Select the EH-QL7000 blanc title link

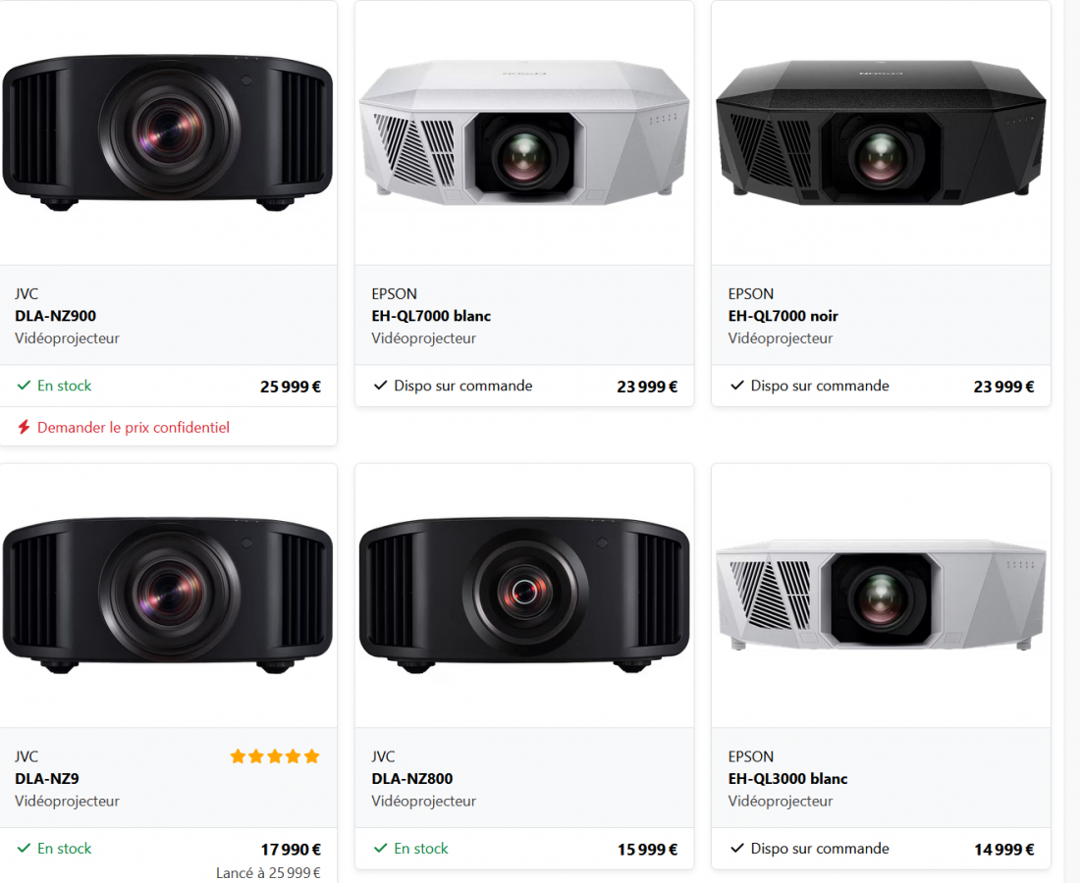coord(431,316)
